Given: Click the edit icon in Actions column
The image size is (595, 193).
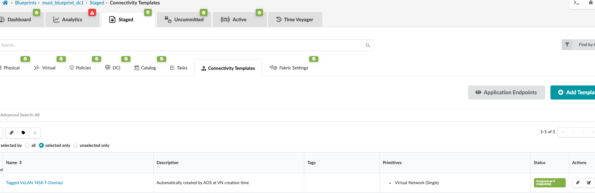Looking at the screenshot, I should 589,183.
